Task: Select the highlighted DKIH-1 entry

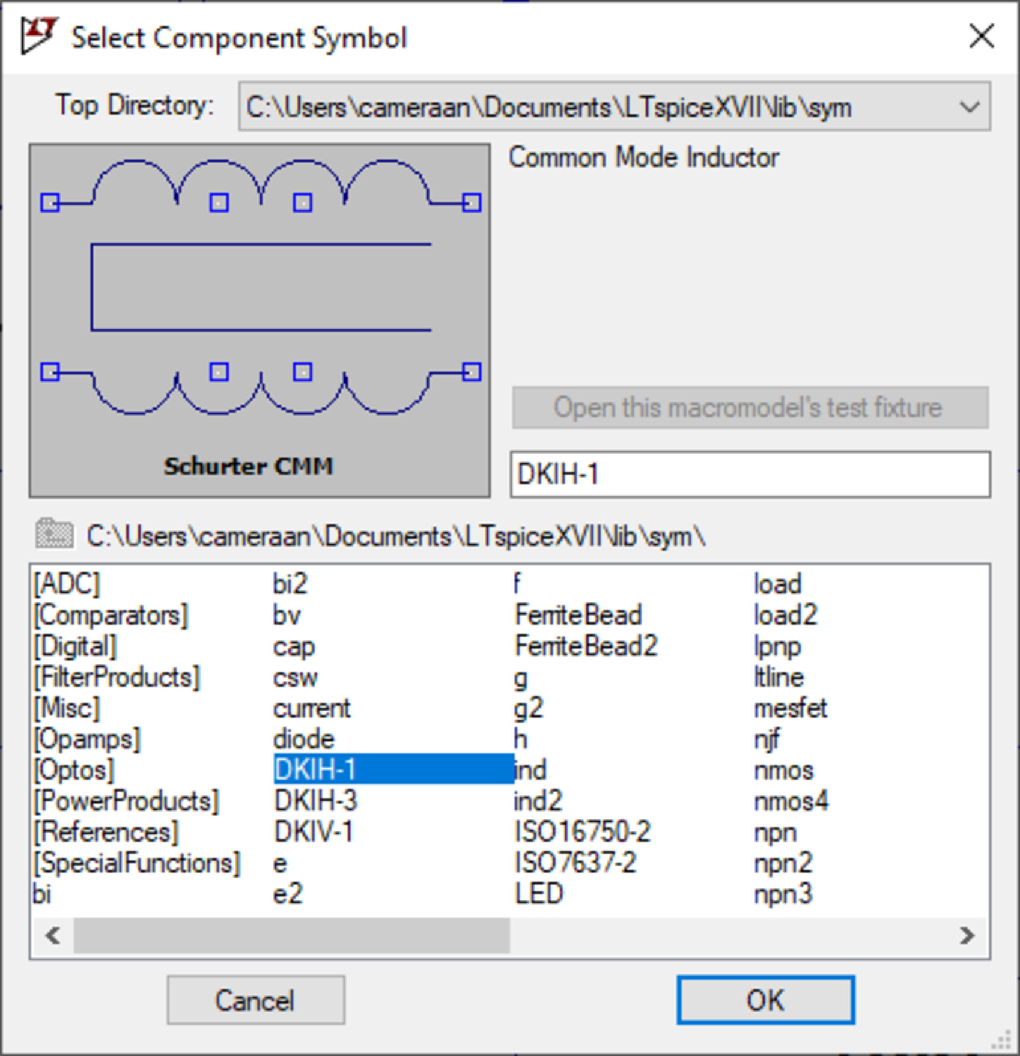Action: coord(393,770)
